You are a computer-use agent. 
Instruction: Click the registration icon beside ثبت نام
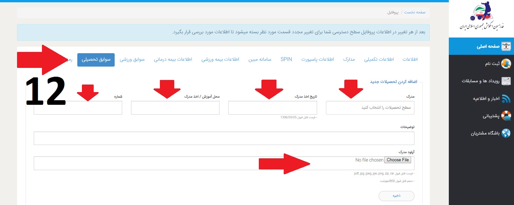coord(506,64)
